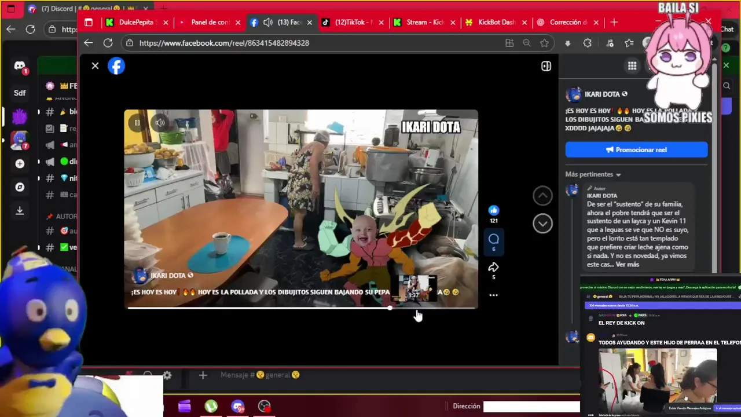741x417 pixels.
Task: Open OBS Studio from the taskbar
Action: click(x=265, y=407)
